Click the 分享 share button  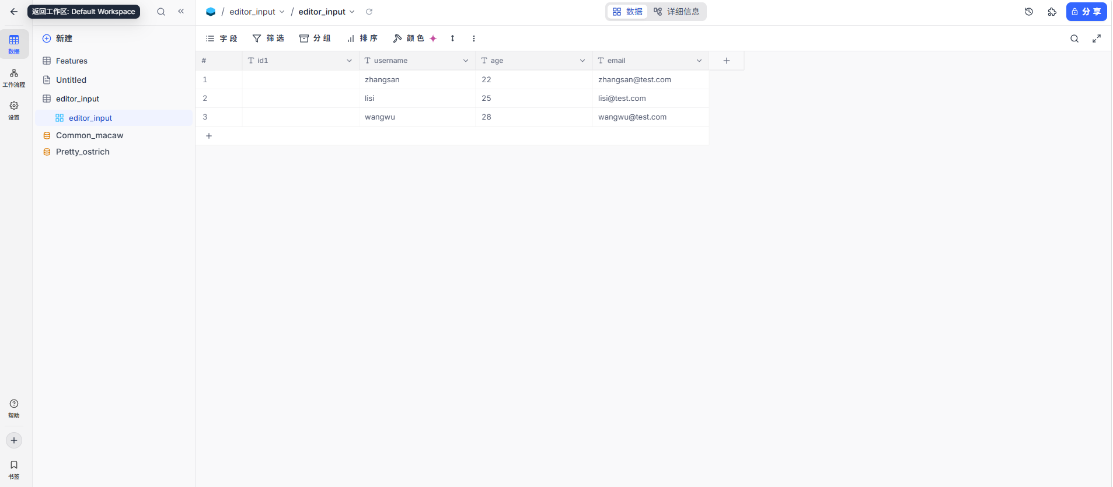(1086, 12)
